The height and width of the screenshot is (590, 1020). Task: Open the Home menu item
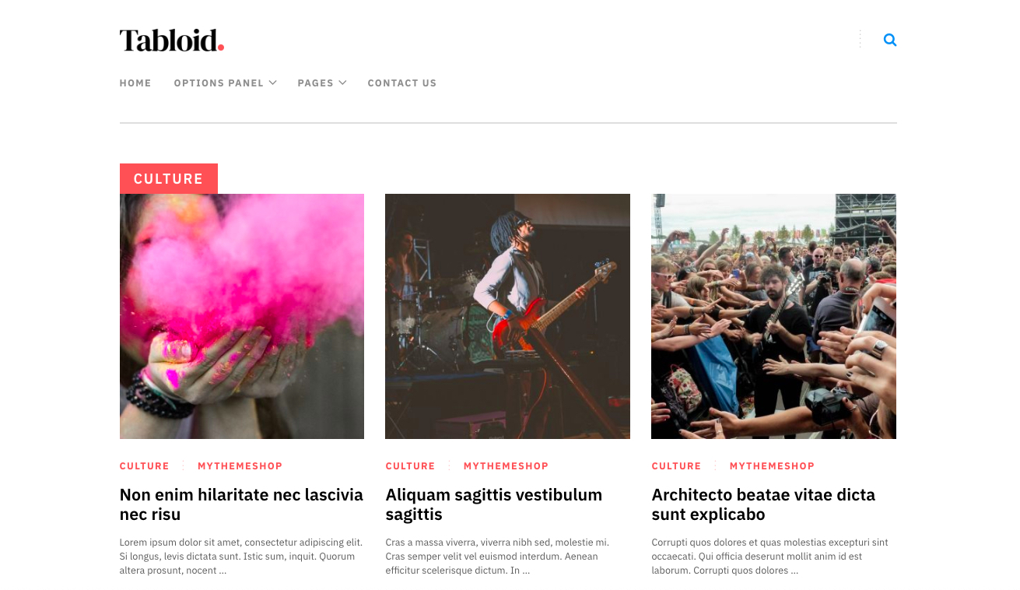135,83
